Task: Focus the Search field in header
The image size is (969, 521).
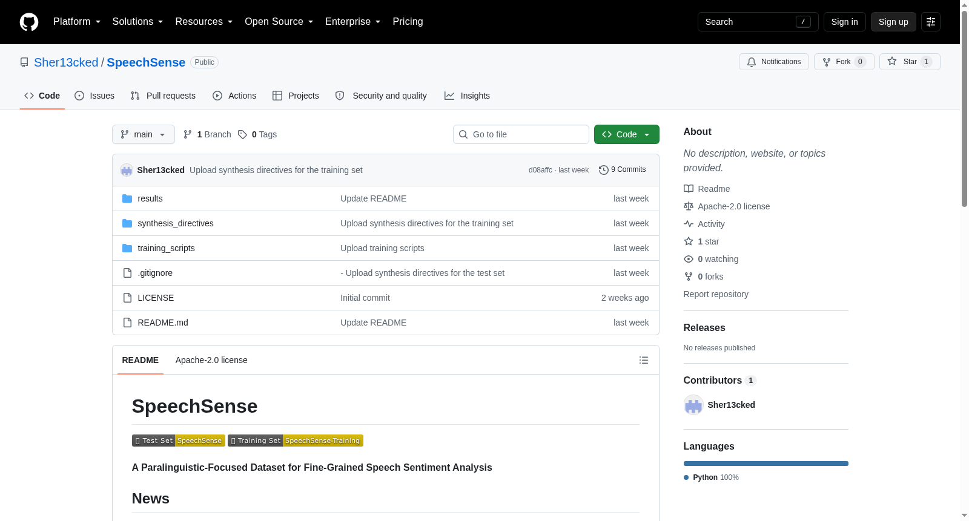Action: point(758,22)
